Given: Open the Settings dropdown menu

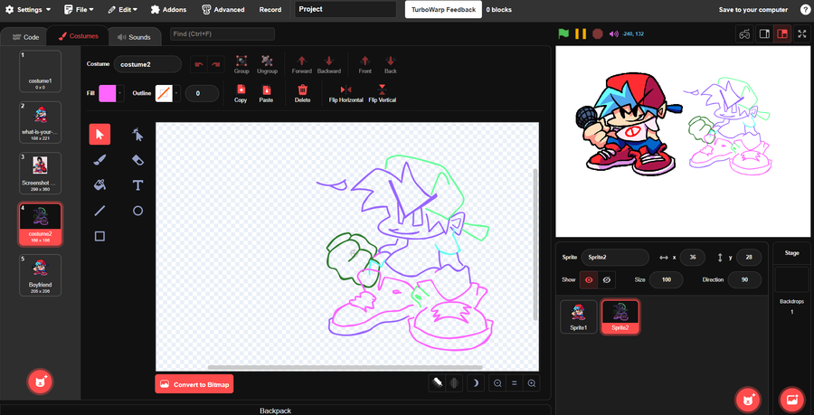Looking at the screenshot, I should tap(27, 9).
